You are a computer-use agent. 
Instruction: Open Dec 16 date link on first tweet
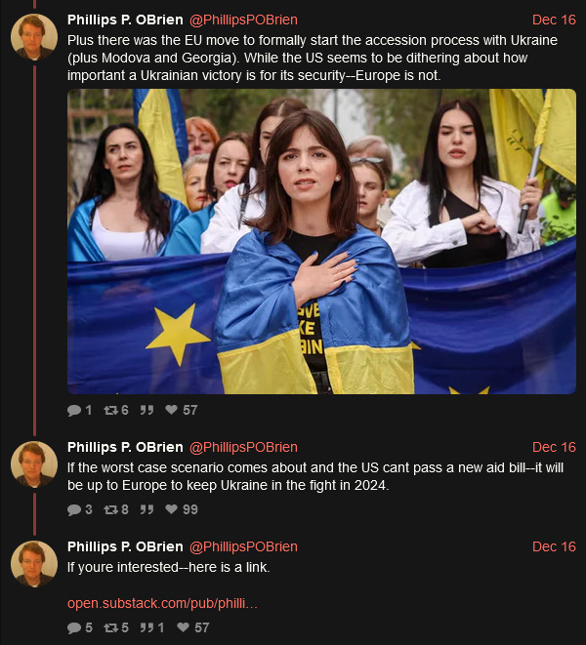(x=554, y=20)
